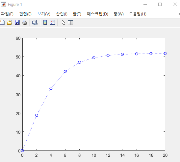Open the 파일(F) menu
The image size is (180, 162).
point(7,14)
